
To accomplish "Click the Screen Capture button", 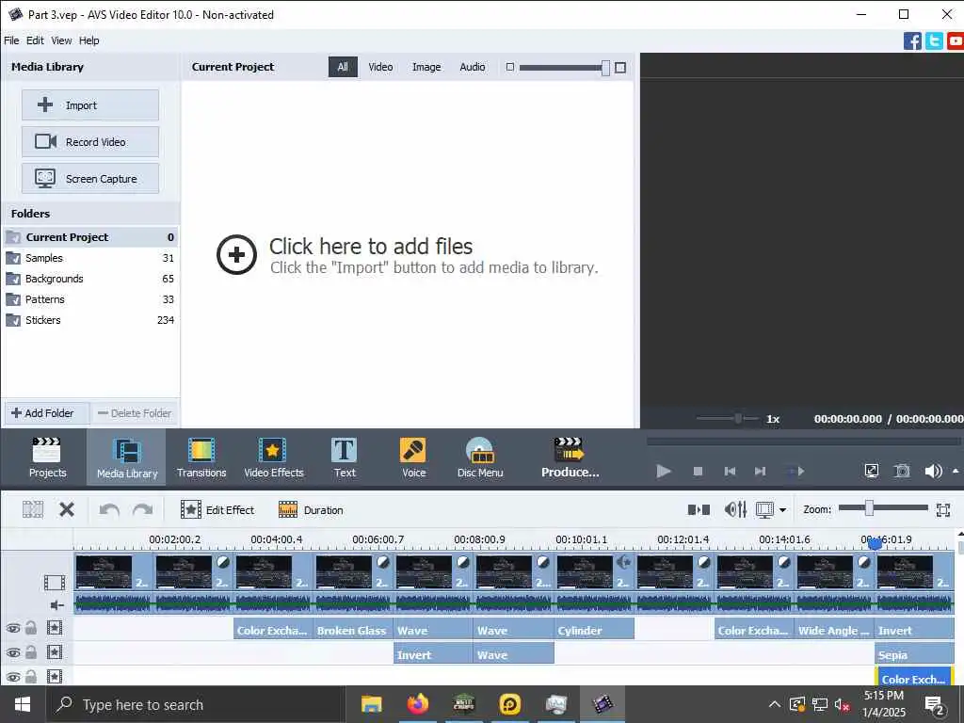I will coord(90,179).
